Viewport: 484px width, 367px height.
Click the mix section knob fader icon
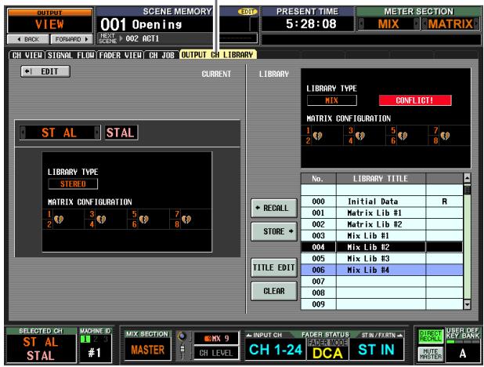(x=182, y=345)
